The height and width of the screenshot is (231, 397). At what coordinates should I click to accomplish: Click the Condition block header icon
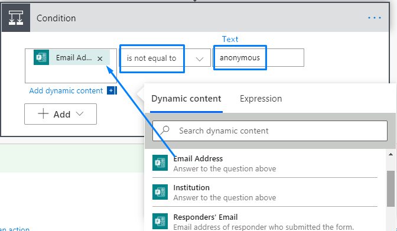click(x=16, y=18)
